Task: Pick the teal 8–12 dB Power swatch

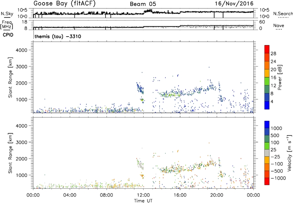Action: 267,89
